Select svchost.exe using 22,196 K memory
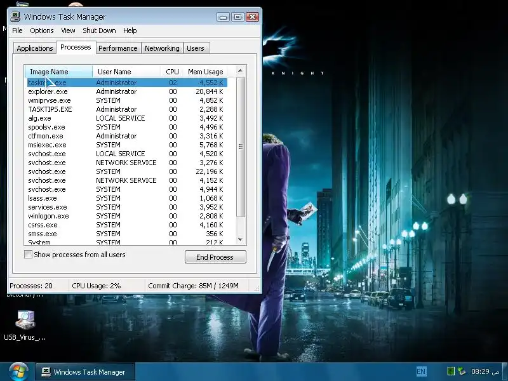 tap(127, 171)
